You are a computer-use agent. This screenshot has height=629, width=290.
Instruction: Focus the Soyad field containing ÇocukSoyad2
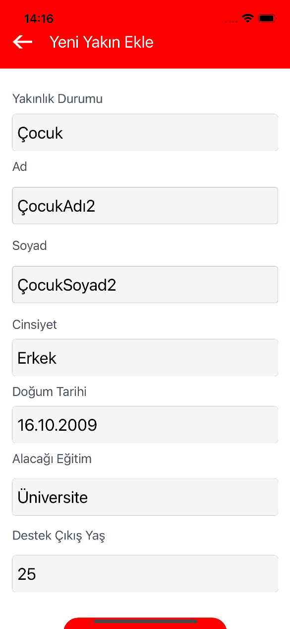click(x=145, y=285)
